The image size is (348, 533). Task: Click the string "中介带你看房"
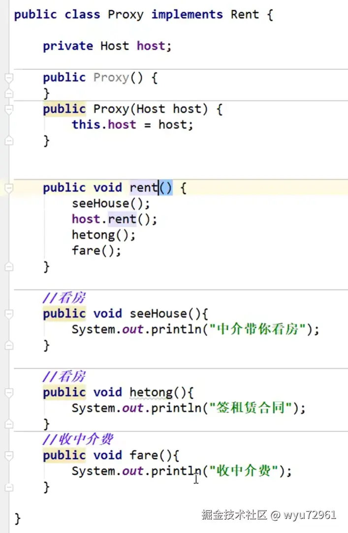257,329
